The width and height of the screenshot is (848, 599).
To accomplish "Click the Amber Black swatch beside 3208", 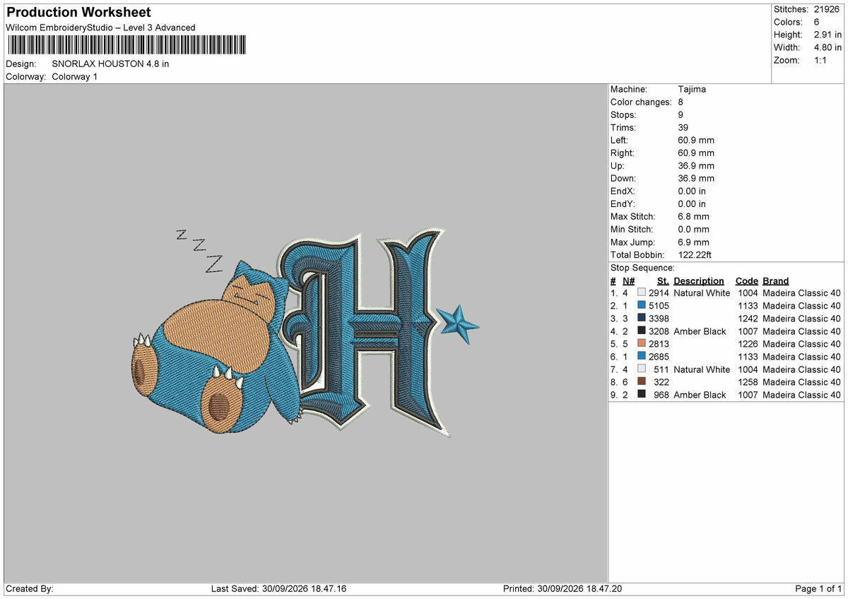I will [642, 331].
